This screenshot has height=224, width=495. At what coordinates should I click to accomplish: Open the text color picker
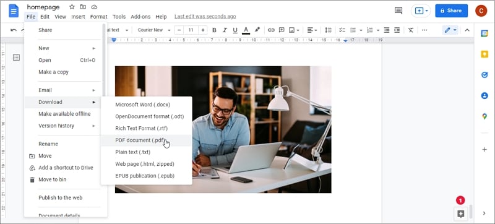246,30
